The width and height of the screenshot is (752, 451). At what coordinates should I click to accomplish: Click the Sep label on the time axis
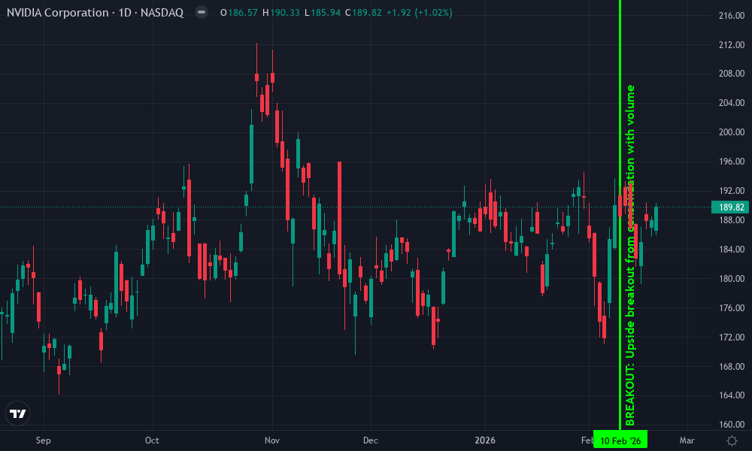point(43,440)
